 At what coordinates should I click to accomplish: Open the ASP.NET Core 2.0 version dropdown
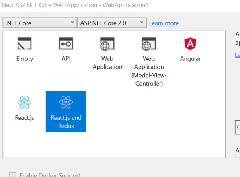112,23
